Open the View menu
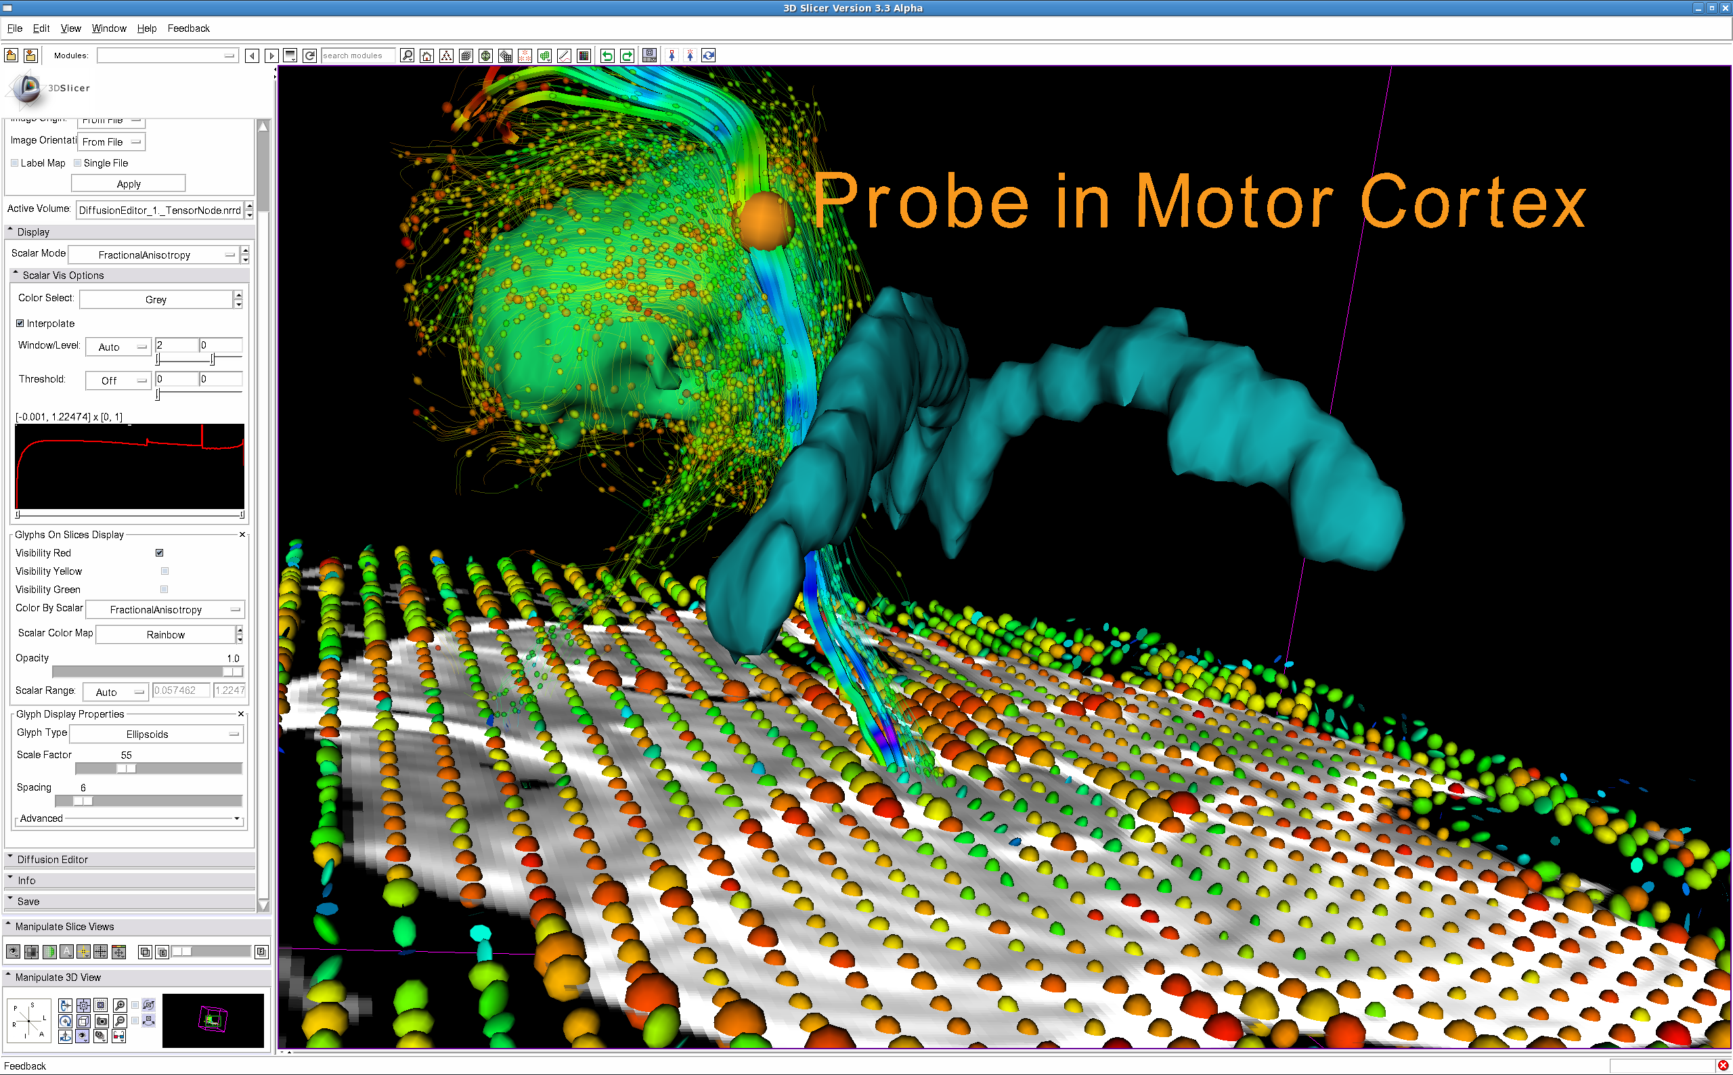The image size is (1733, 1075). pos(70,28)
